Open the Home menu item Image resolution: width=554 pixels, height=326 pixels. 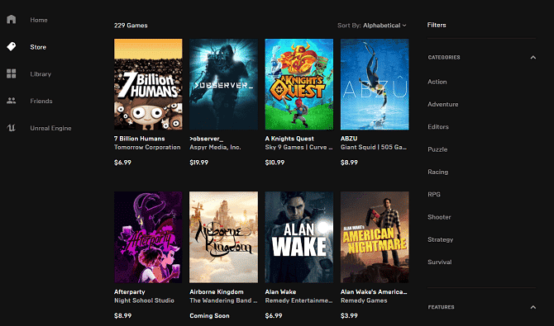pos(39,20)
